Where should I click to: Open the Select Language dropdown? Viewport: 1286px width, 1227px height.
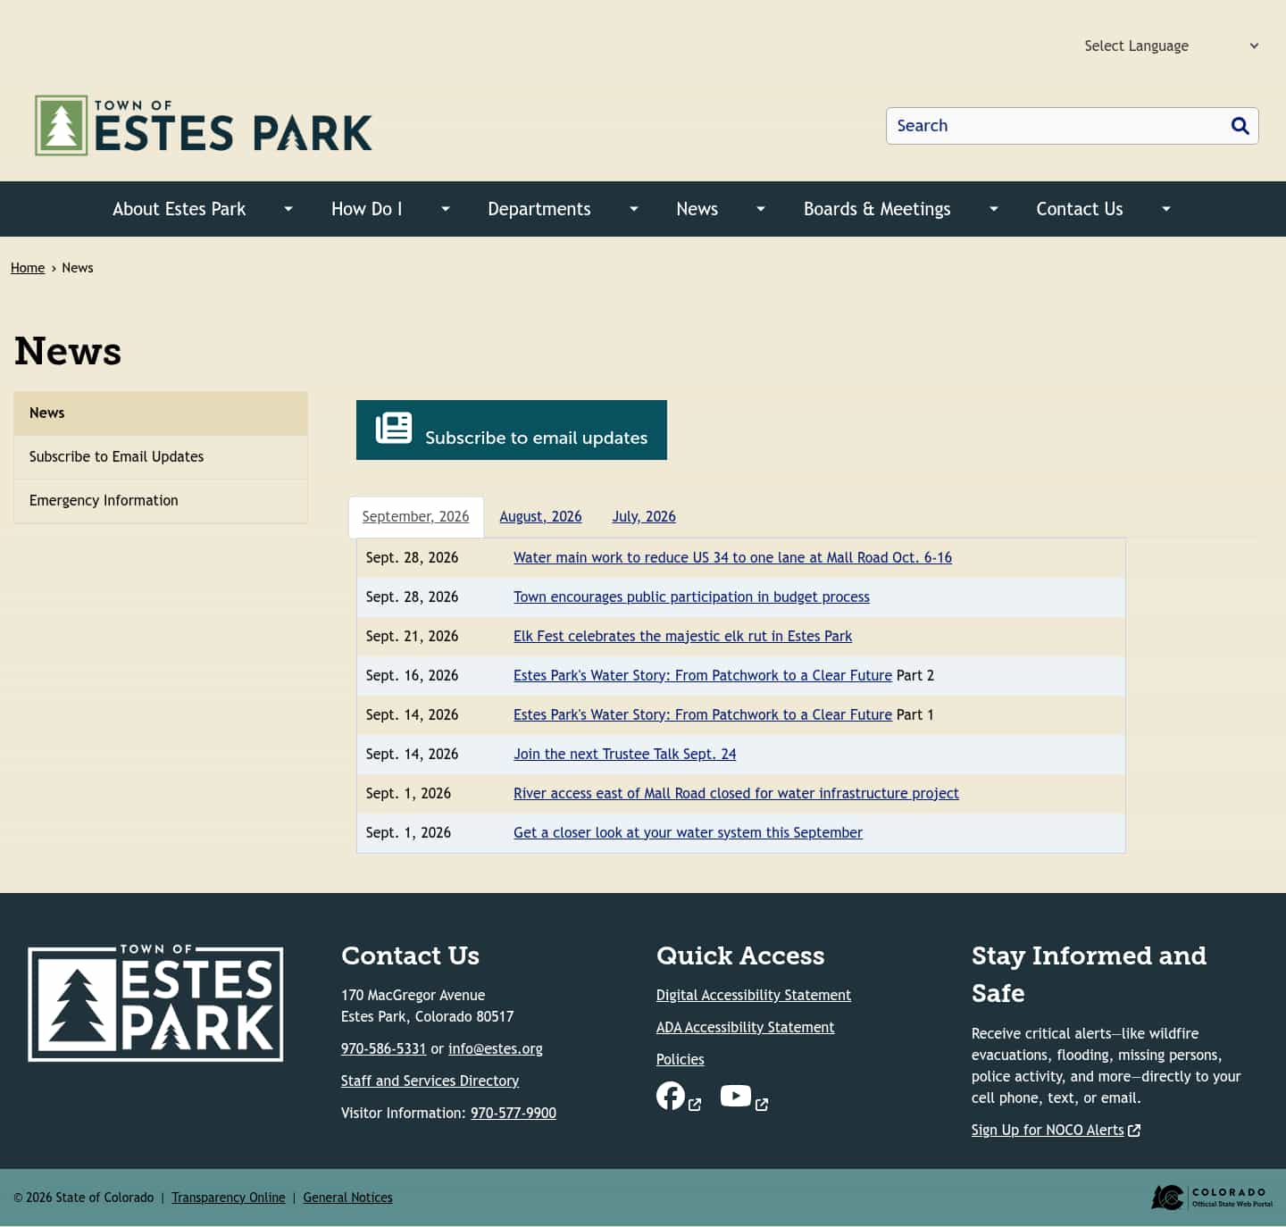coord(1171,46)
